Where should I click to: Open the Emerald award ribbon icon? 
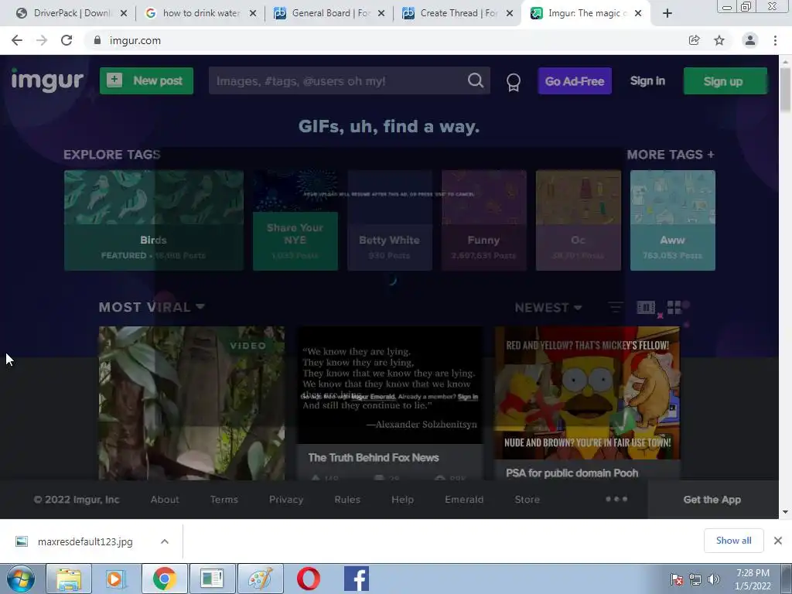click(514, 82)
